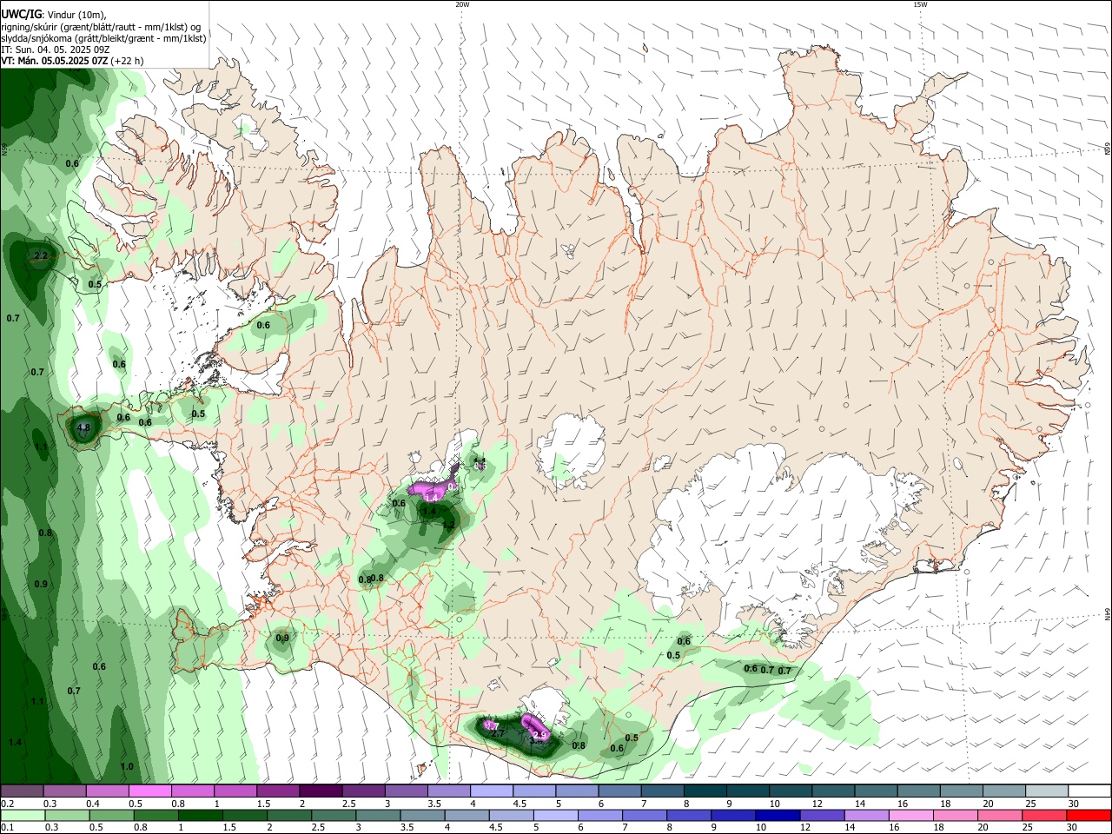1112x834 pixels.
Task: Click the 2.7 precipitation value on south coast
Action: (x=498, y=734)
